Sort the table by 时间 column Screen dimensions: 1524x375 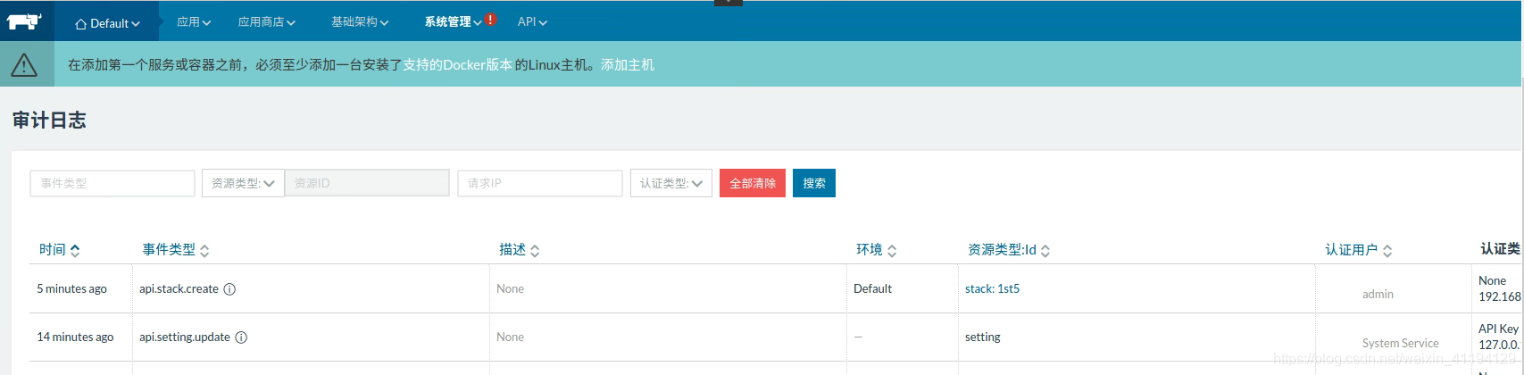(x=60, y=250)
